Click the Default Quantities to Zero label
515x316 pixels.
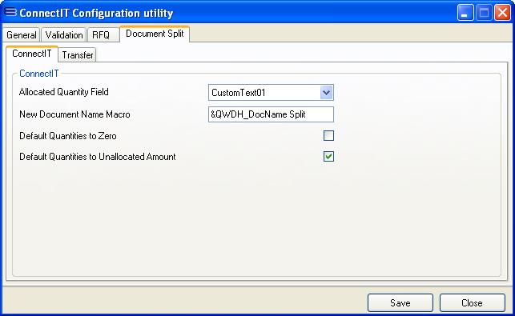tap(68, 136)
